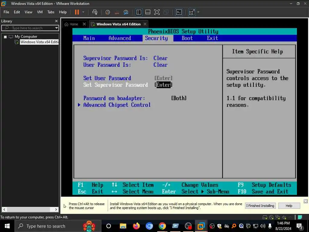Click the stretch guest display icon
Image resolution: width=309 pixels, height=232 pixels.
[192, 12]
